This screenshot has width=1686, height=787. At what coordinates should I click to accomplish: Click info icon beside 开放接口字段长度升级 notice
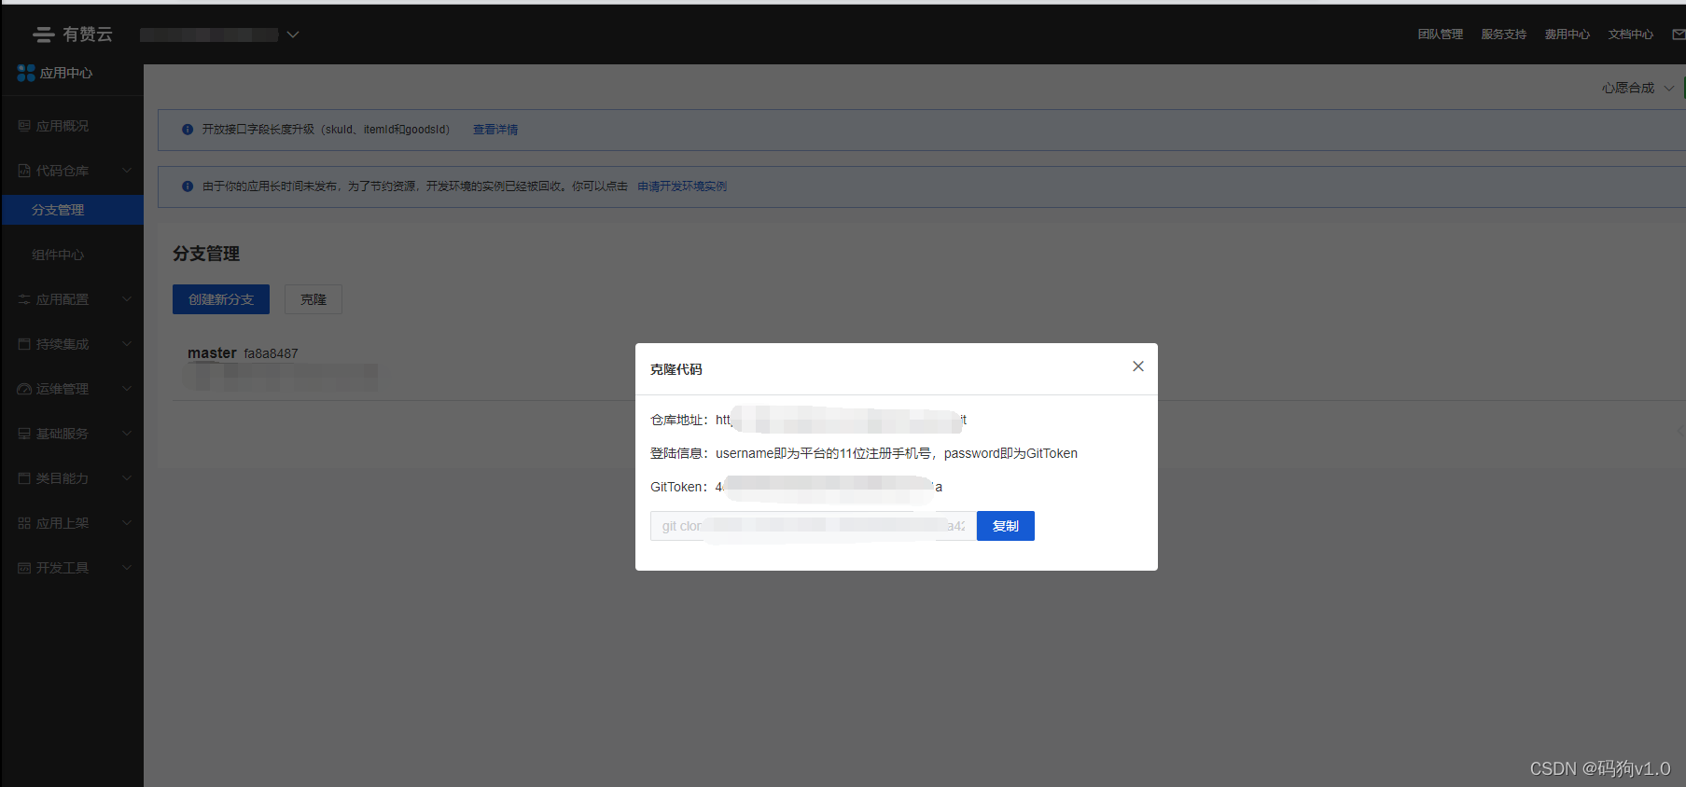(x=188, y=130)
